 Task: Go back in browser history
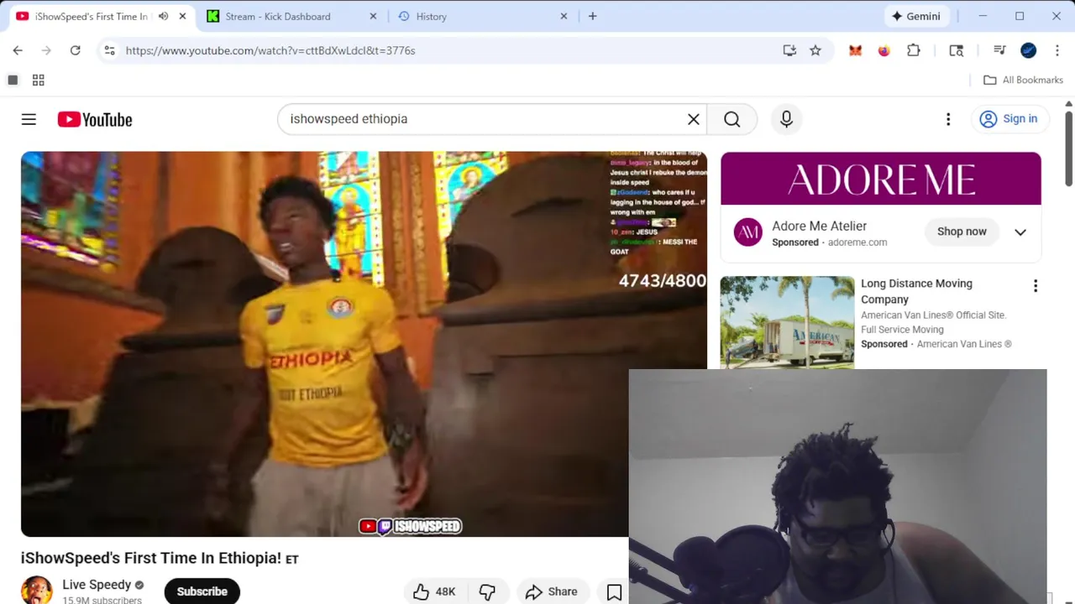click(x=18, y=50)
